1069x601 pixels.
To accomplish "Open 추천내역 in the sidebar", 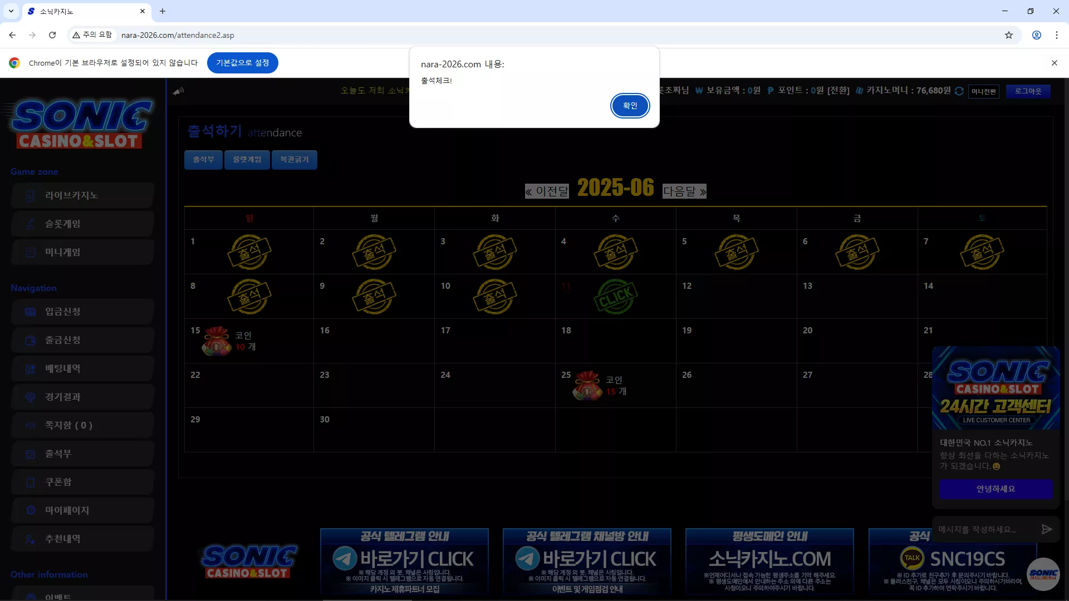I will tap(82, 539).
